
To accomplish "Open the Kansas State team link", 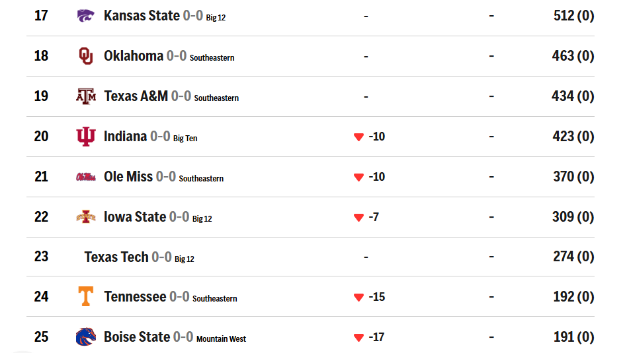I will click(x=142, y=15).
